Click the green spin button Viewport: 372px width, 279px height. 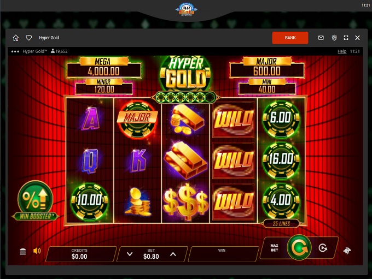pyautogui.click(x=299, y=247)
